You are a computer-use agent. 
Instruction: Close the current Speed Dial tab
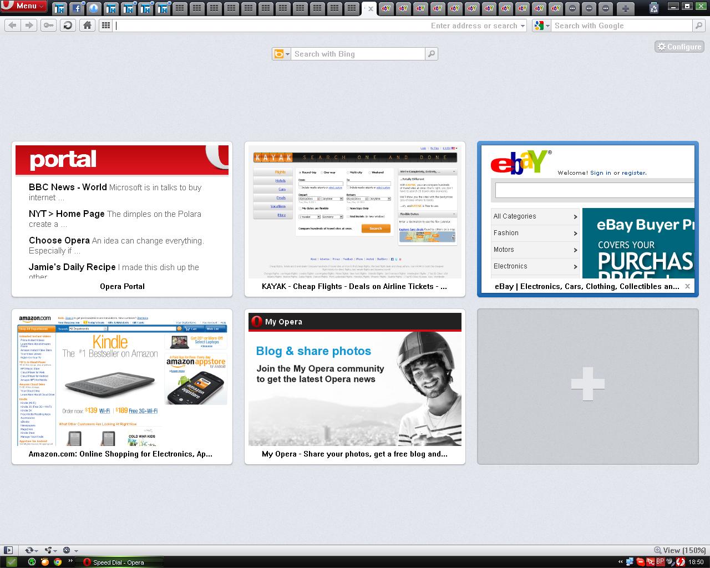pos(371,9)
